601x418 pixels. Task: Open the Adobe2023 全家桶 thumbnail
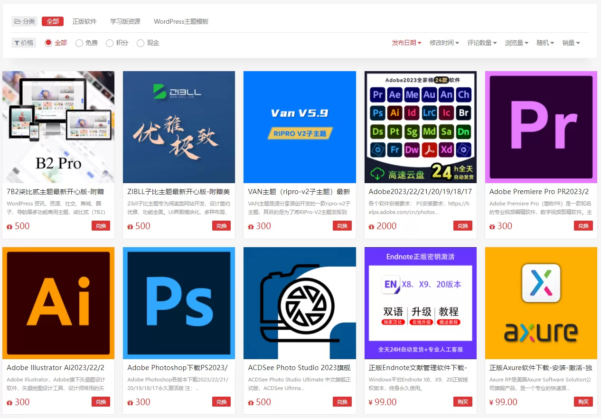click(x=421, y=127)
